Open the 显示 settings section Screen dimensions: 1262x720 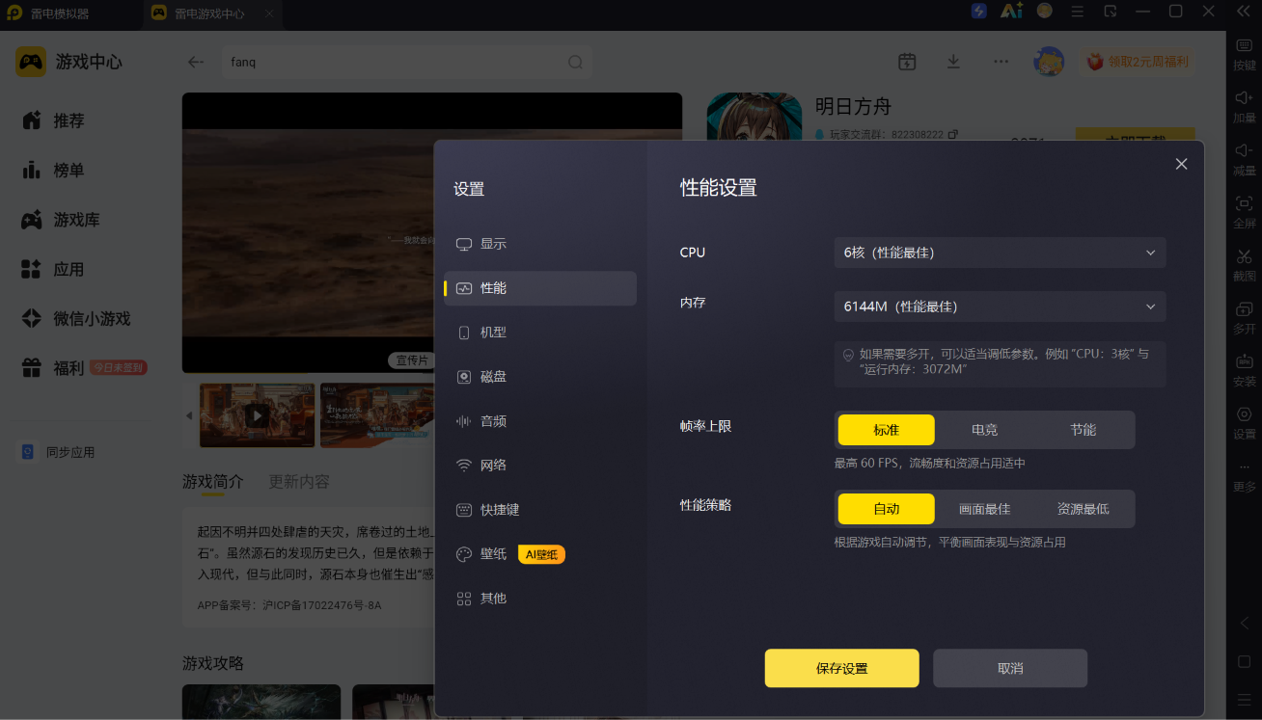[540, 244]
